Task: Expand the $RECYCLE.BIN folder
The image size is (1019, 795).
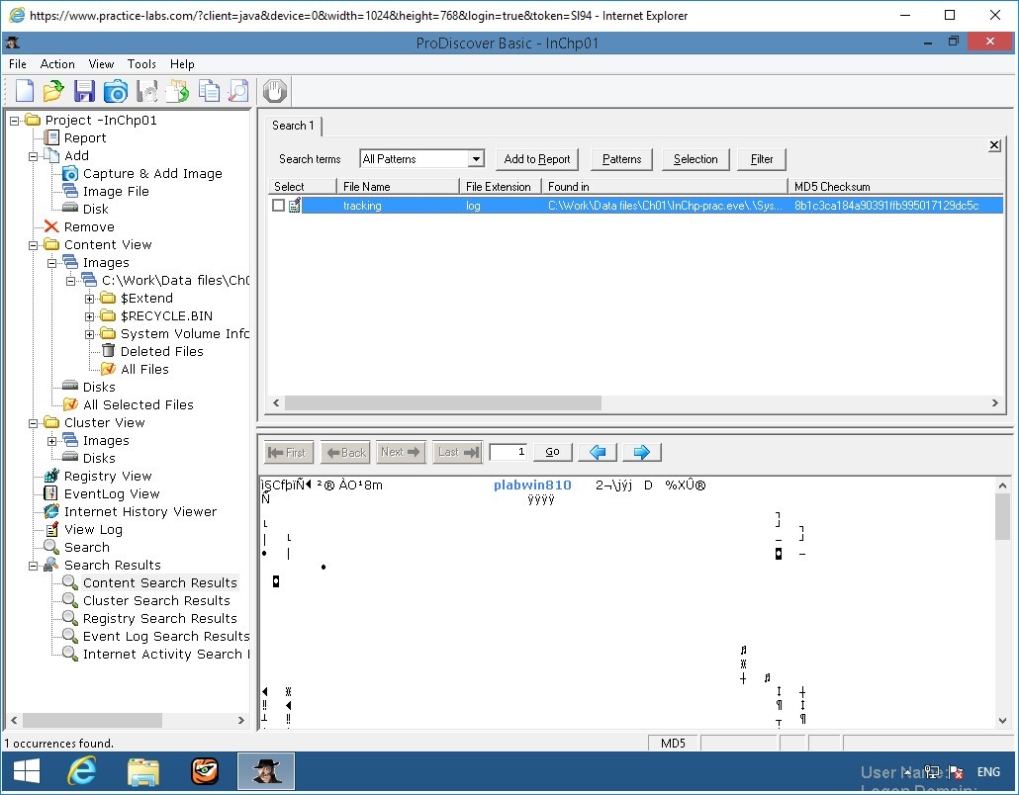Action: (90, 316)
